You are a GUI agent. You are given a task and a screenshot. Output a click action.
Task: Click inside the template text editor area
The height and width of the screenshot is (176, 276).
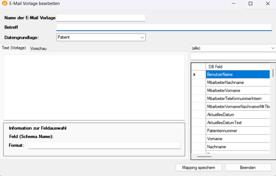(x=94, y=87)
